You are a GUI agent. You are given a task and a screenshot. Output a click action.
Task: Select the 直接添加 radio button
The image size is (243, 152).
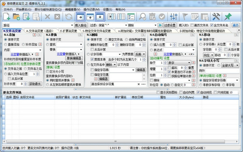point(6,45)
